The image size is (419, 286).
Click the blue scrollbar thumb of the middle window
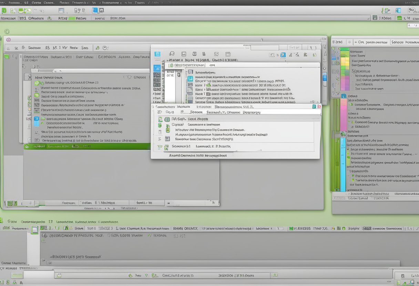(324, 77)
